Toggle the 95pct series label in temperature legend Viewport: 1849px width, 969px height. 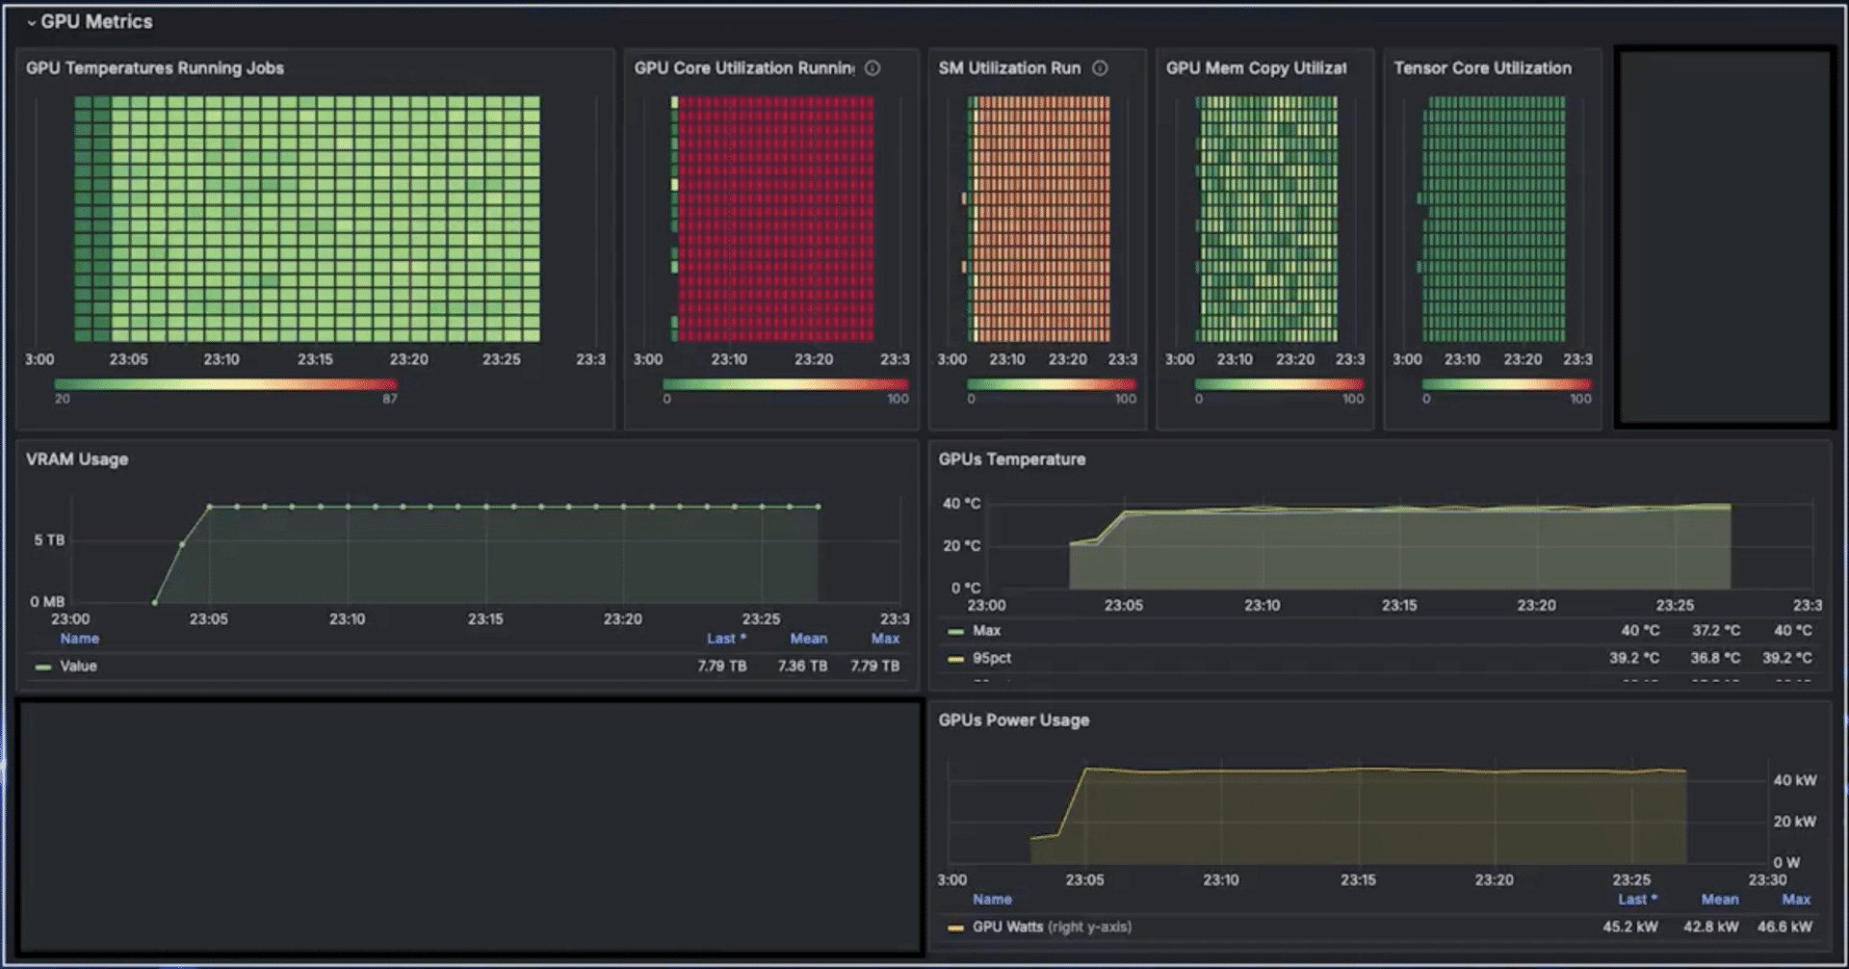[991, 659]
